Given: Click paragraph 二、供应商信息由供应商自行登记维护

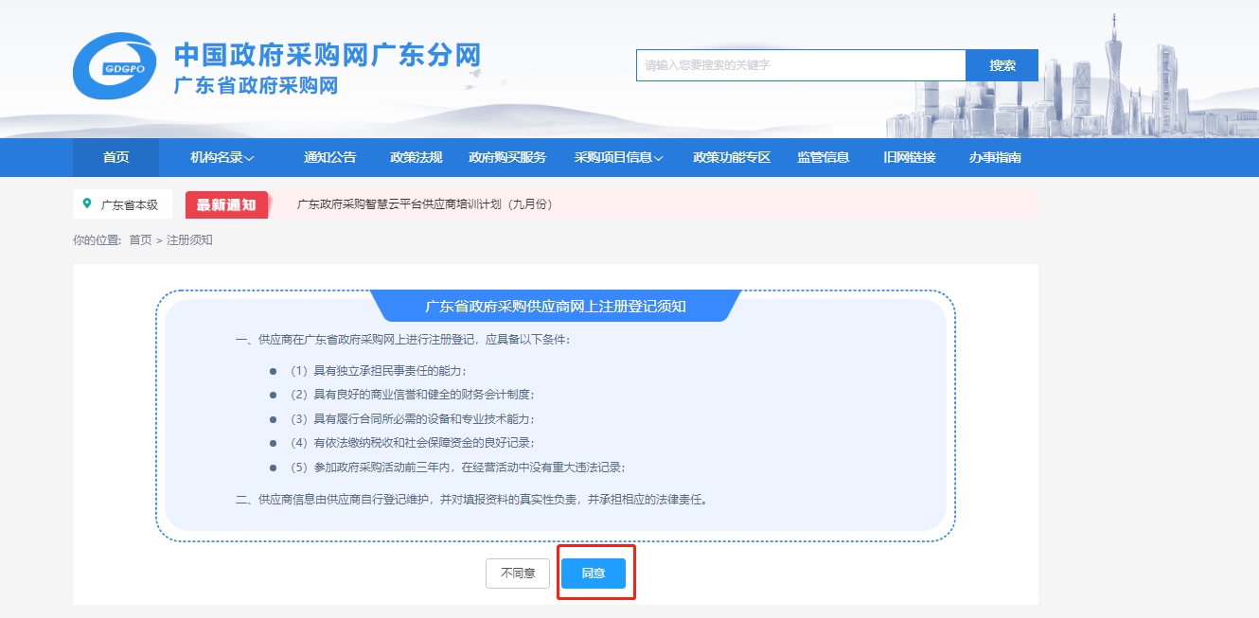Looking at the screenshot, I should (471, 499).
